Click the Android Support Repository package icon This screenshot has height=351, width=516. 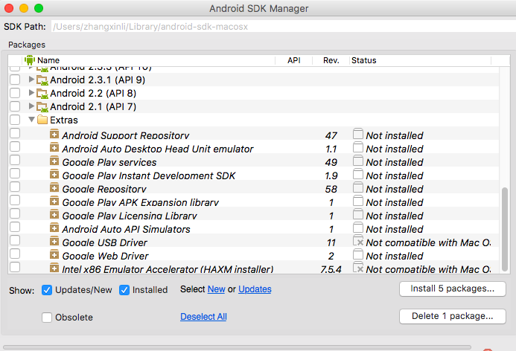pyautogui.click(x=54, y=135)
